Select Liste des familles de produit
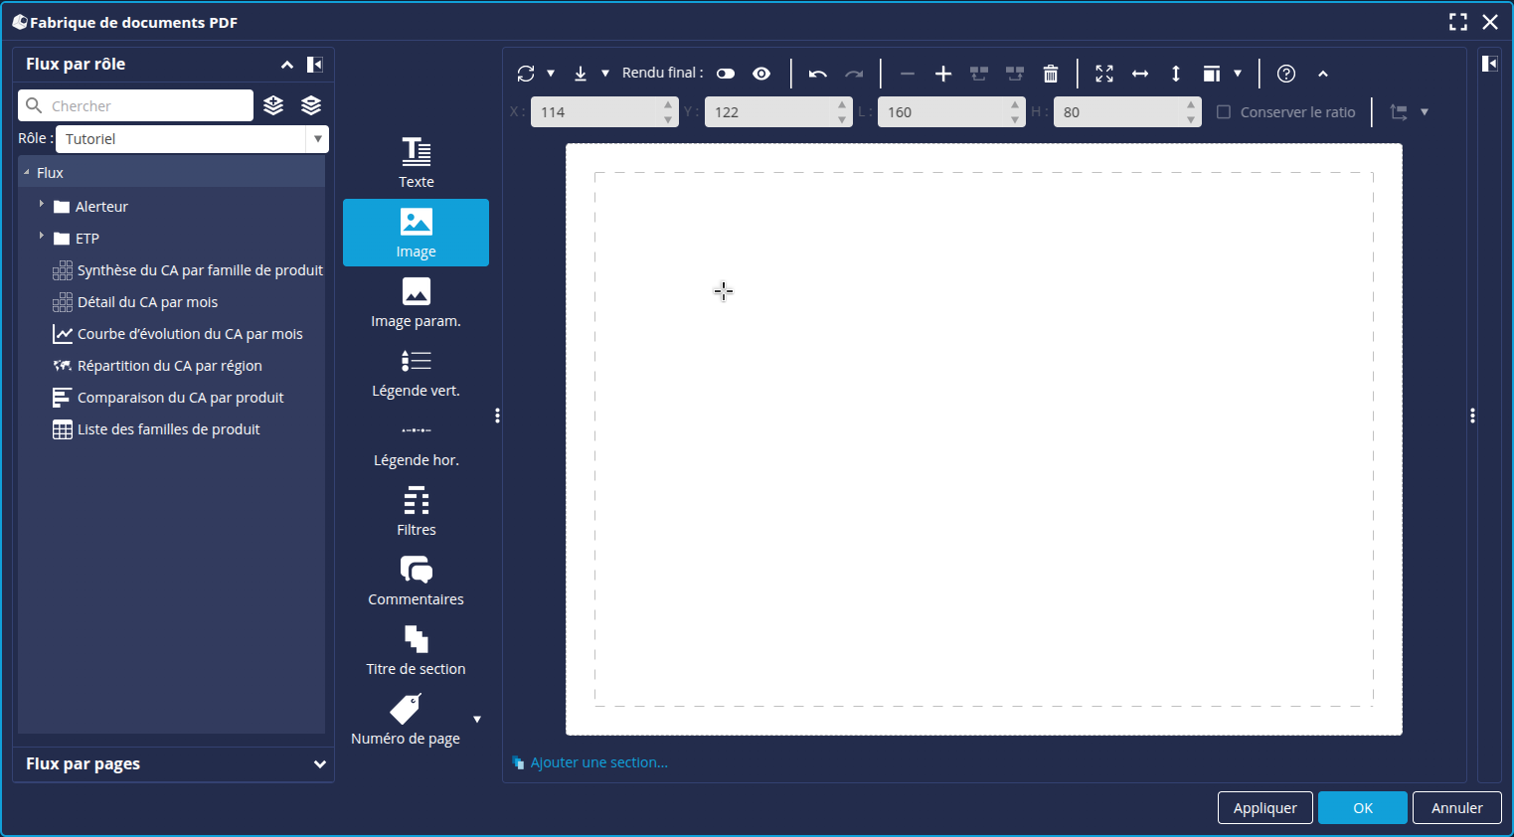Viewport: 1514px width, 837px height. (168, 429)
